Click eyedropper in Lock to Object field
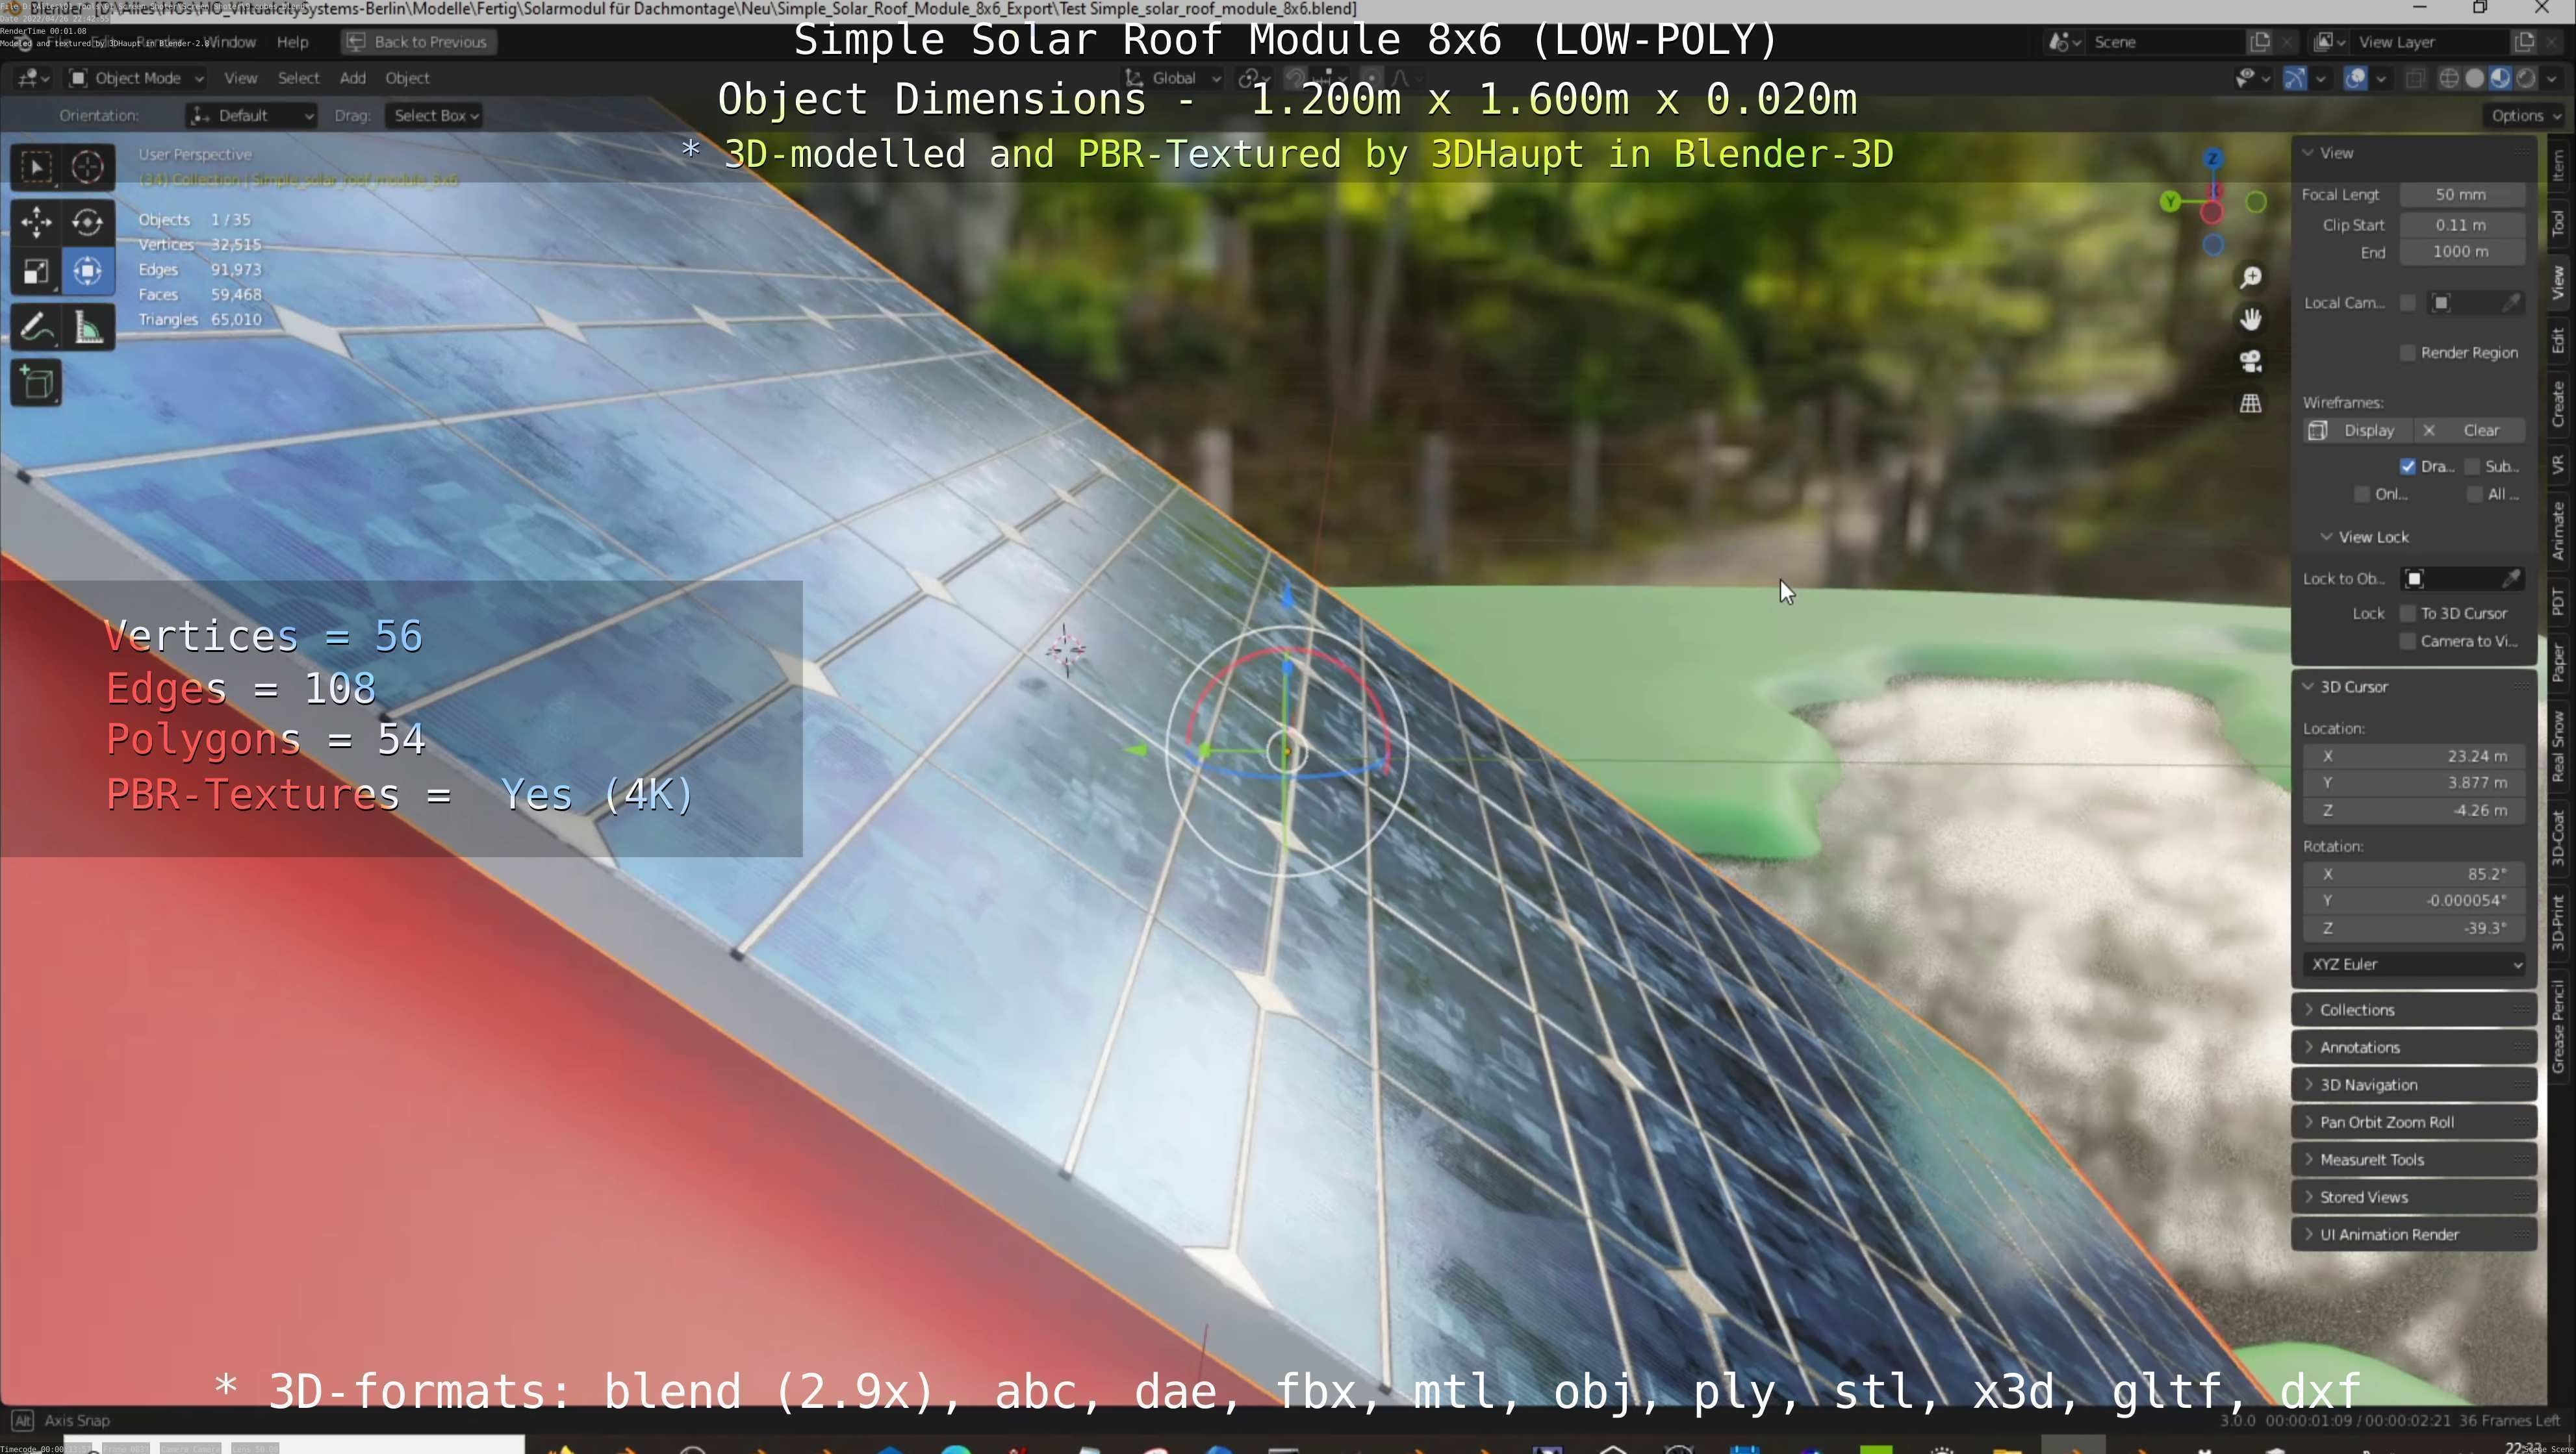The width and height of the screenshot is (2576, 1454). click(2510, 580)
